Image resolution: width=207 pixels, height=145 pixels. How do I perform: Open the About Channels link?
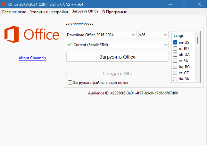coord(32,58)
